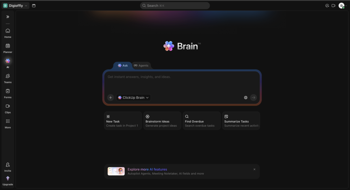Toggle the web search globe icon

(x=245, y=98)
